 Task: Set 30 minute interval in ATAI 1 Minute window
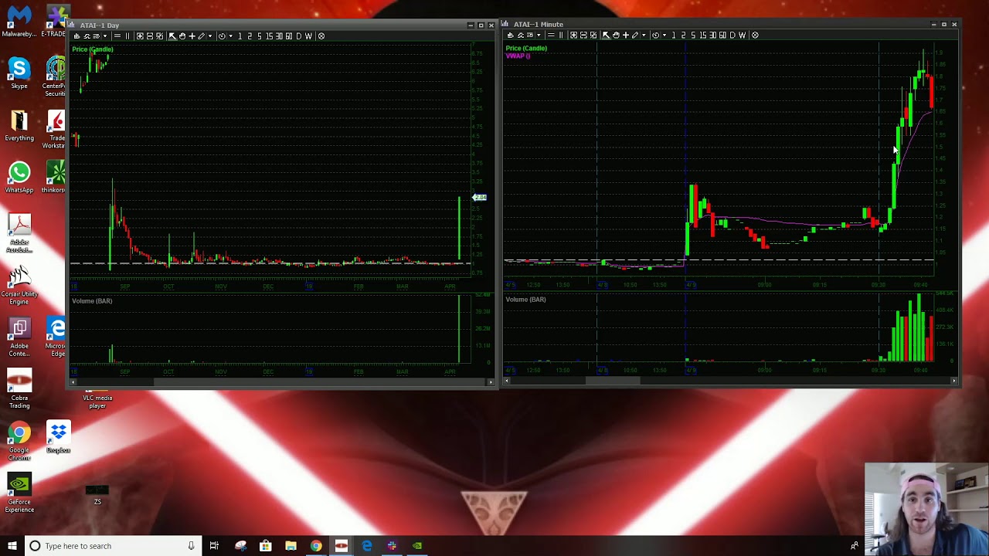click(x=712, y=35)
